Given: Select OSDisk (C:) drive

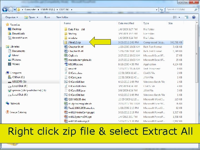Looking at the screenshot, I should [x=18, y=77].
